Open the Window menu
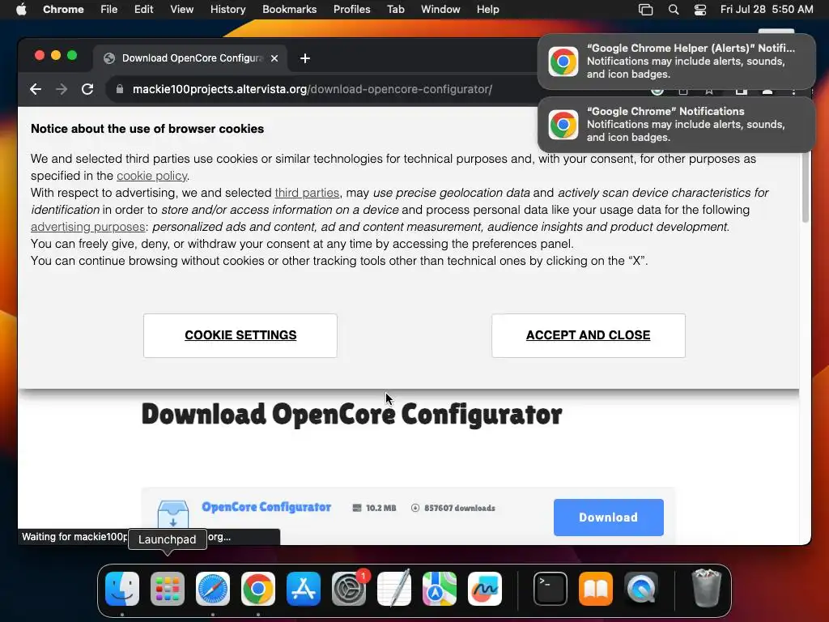The width and height of the screenshot is (829, 622). tap(440, 10)
